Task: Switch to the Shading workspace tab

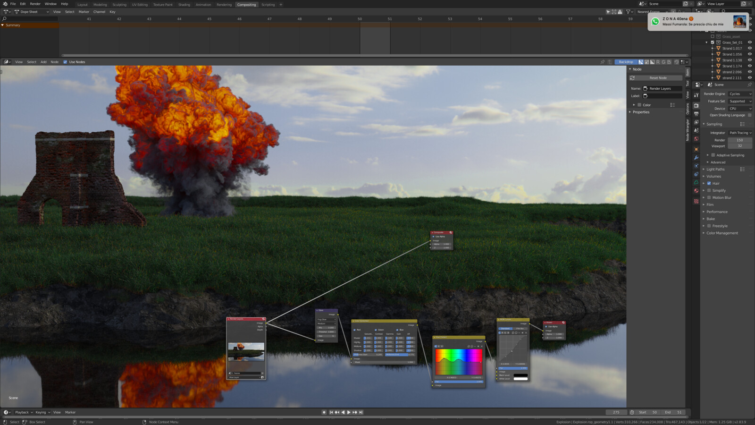Action: point(185,5)
